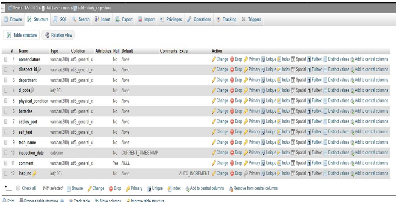Go to the Export tab
Viewport: 396px width, 209px height.
click(x=124, y=19)
